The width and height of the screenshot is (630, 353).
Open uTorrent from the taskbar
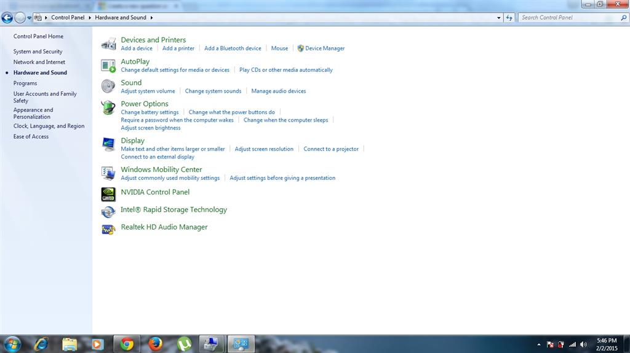pyautogui.click(x=185, y=344)
